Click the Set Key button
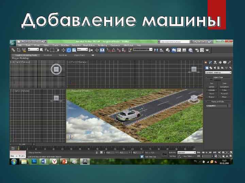Screen dimensions: 245x183 click(x=172, y=156)
